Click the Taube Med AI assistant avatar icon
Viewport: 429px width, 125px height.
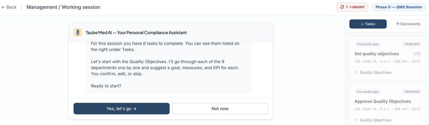[x=78, y=32]
